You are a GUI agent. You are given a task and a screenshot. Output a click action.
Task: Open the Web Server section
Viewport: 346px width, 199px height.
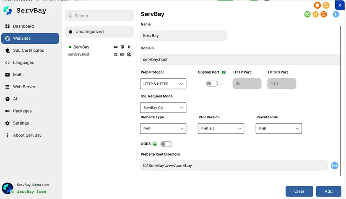point(30,87)
